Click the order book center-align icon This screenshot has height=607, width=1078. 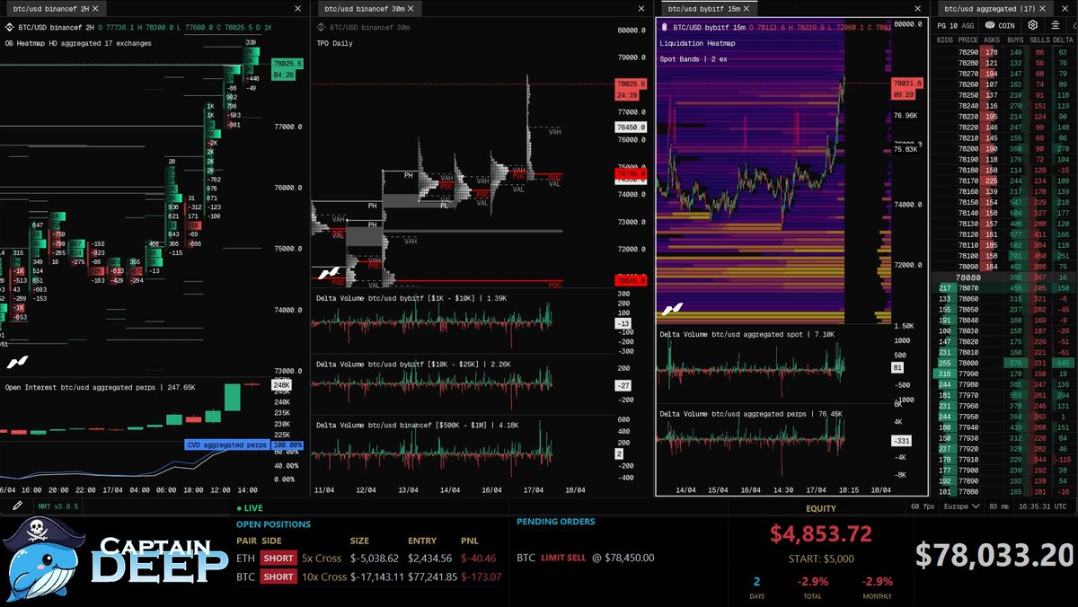click(x=1055, y=25)
